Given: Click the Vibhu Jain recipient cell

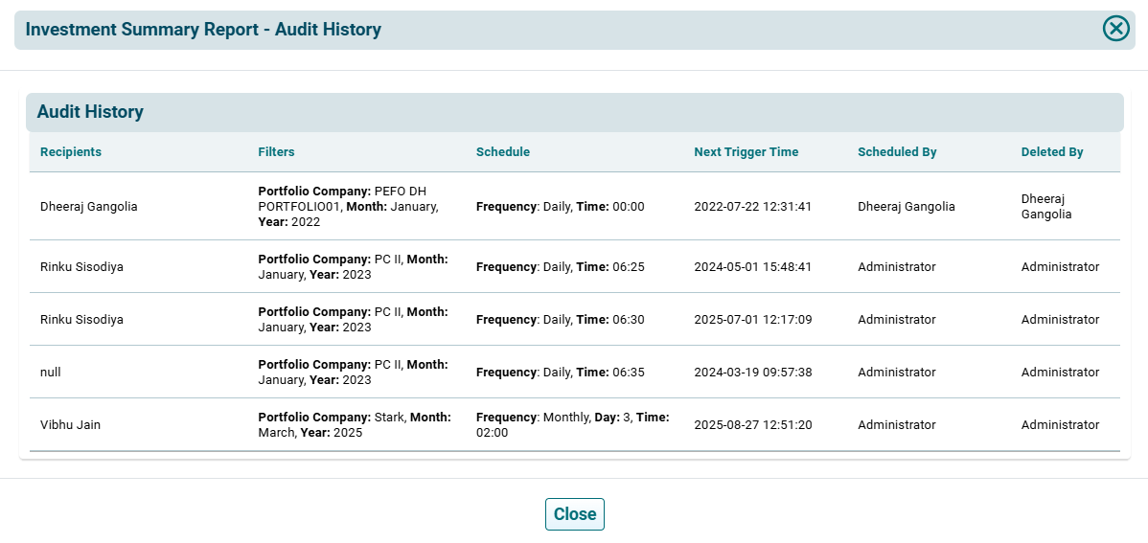Looking at the screenshot, I should click(x=70, y=425).
